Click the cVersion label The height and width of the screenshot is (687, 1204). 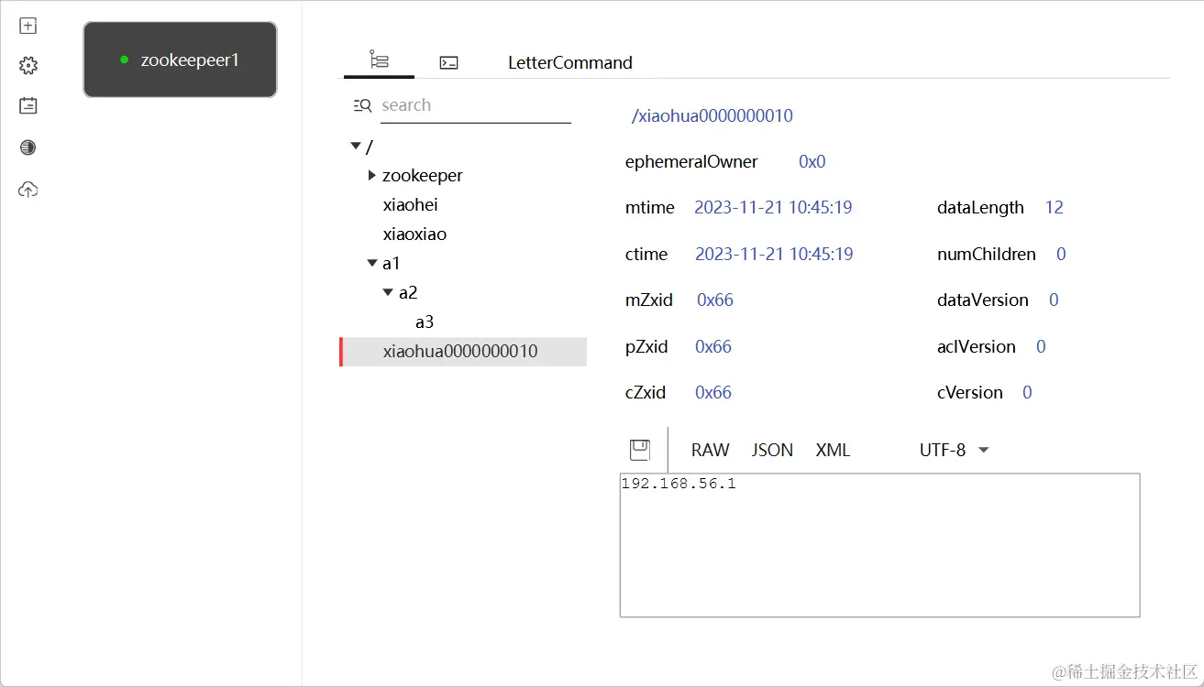pos(970,393)
